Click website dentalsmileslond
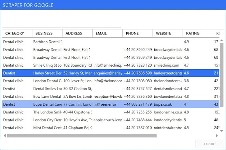 coord(168,89)
